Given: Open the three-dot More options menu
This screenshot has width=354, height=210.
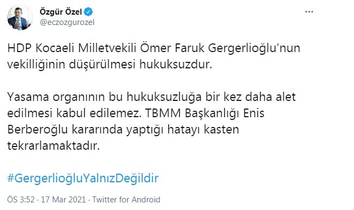Looking at the screenshot, I should (x=309, y=12).
